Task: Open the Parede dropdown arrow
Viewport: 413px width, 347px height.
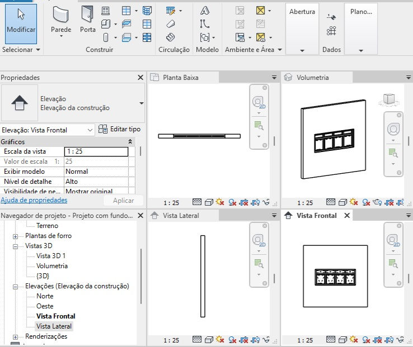Action: tap(61, 36)
